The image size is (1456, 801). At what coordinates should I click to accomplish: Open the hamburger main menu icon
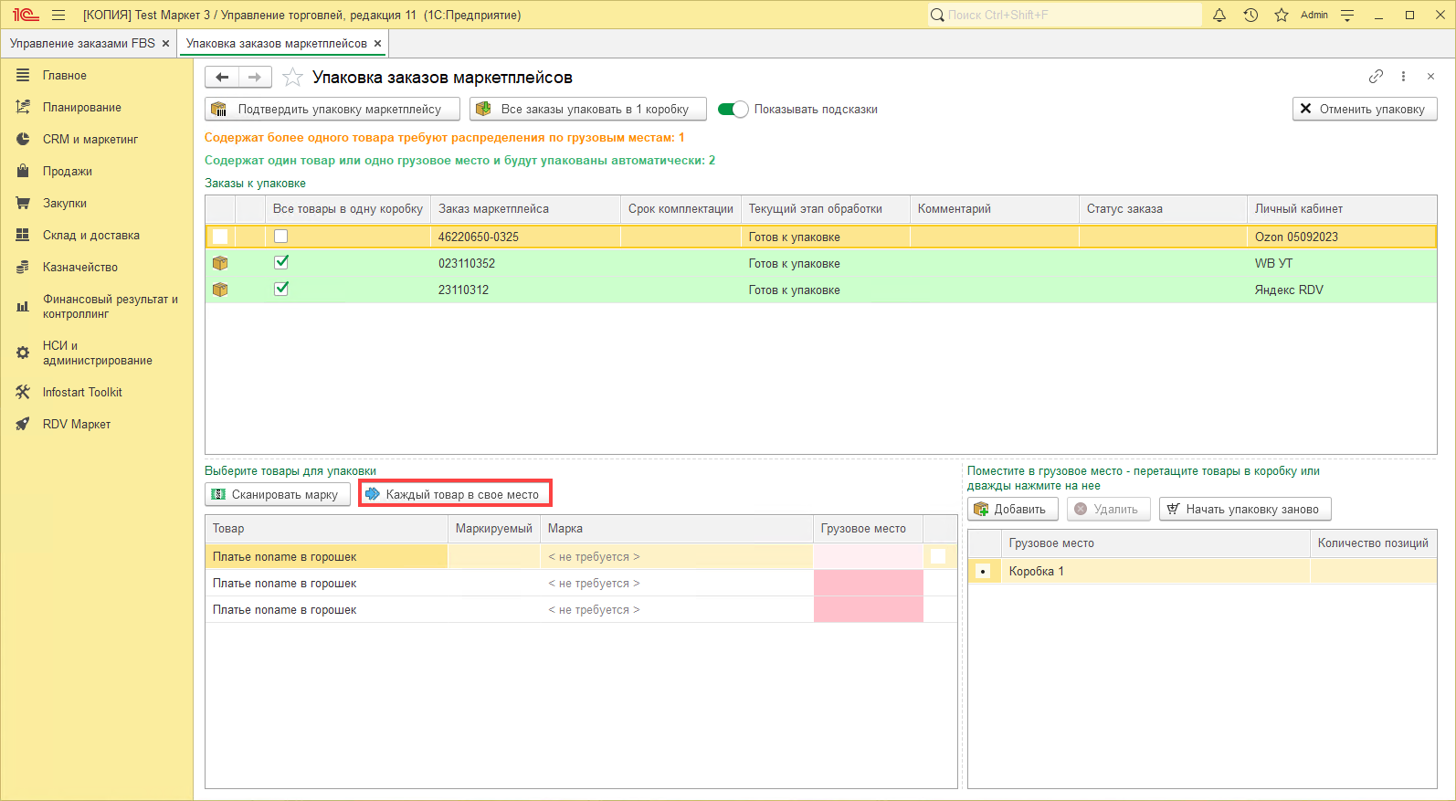click(x=58, y=15)
